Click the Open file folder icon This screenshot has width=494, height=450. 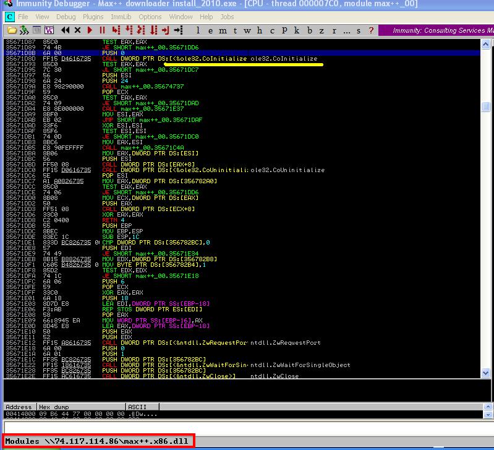tap(12, 30)
